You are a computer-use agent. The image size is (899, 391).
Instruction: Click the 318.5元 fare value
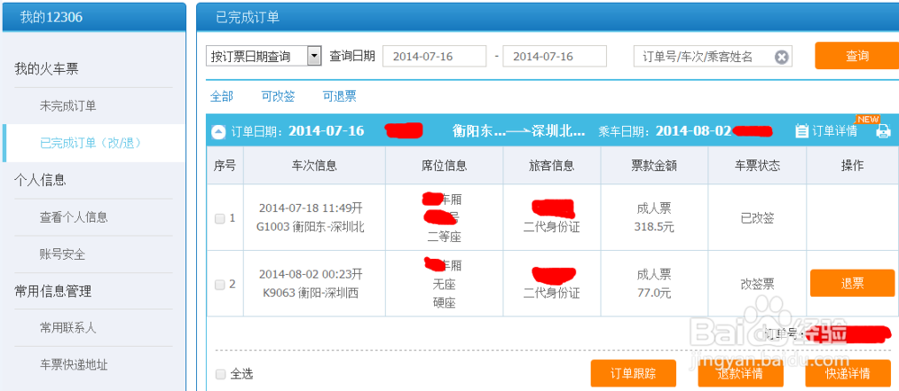[x=654, y=227]
